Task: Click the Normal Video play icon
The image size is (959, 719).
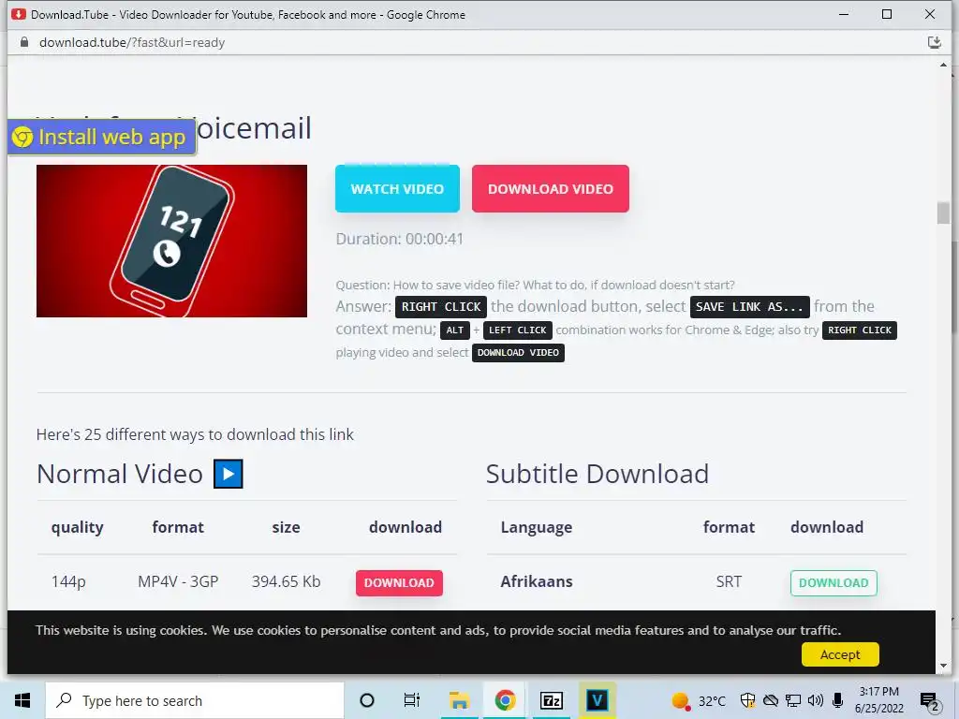Action: click(229, 474)
